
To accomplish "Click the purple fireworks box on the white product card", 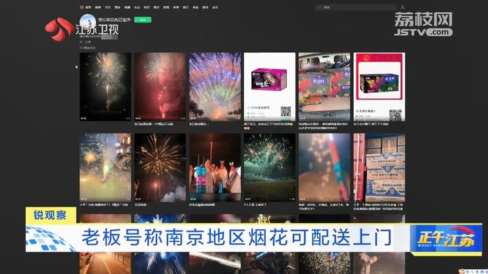I will coord(269,80).
